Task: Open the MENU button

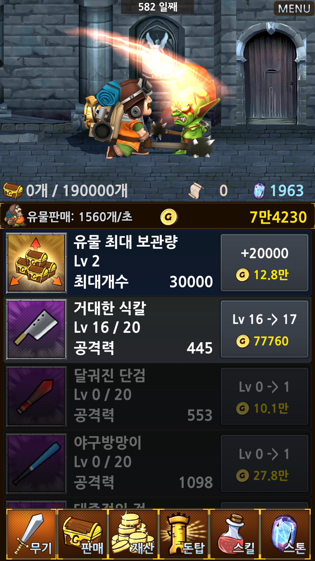Action: click(294, 8)
